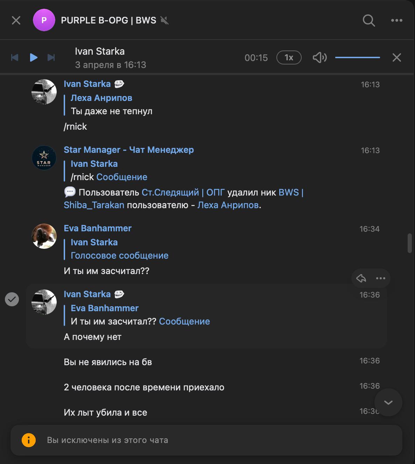Click the Star Manager - Чат Менеджер name
This screenshot has height=464, width=415.
coord(128,150)
